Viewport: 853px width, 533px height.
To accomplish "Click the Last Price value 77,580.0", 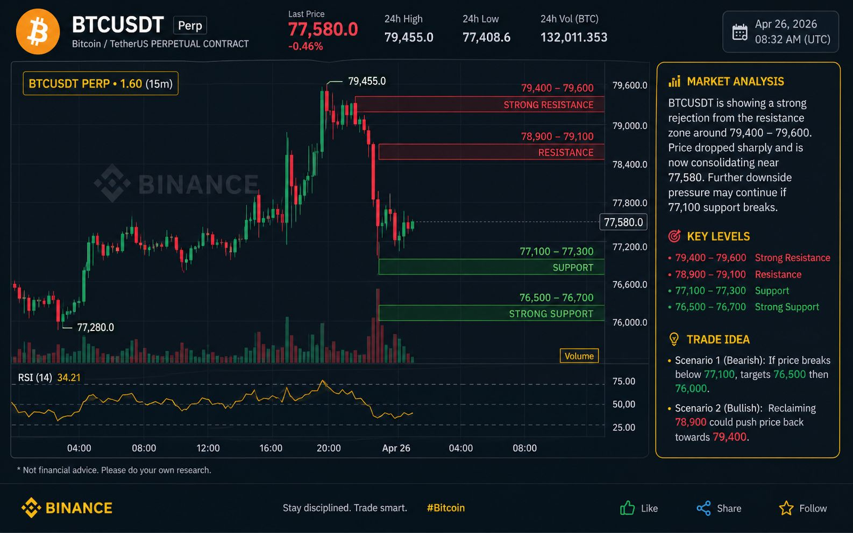I will click(x=323, y=30).
